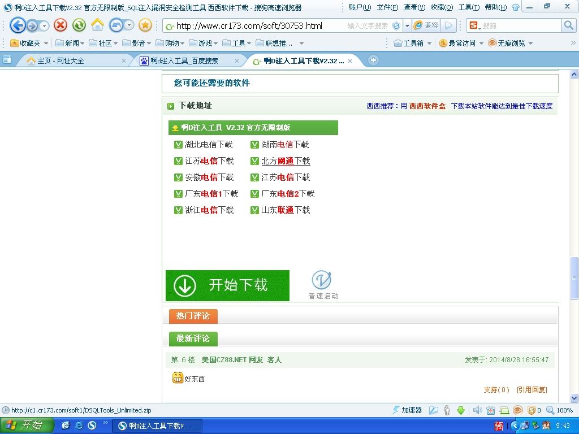The width and height of the screenshot is (579, 434).
Task: Click the person figure icon in status bar
Action: (447, 410)
